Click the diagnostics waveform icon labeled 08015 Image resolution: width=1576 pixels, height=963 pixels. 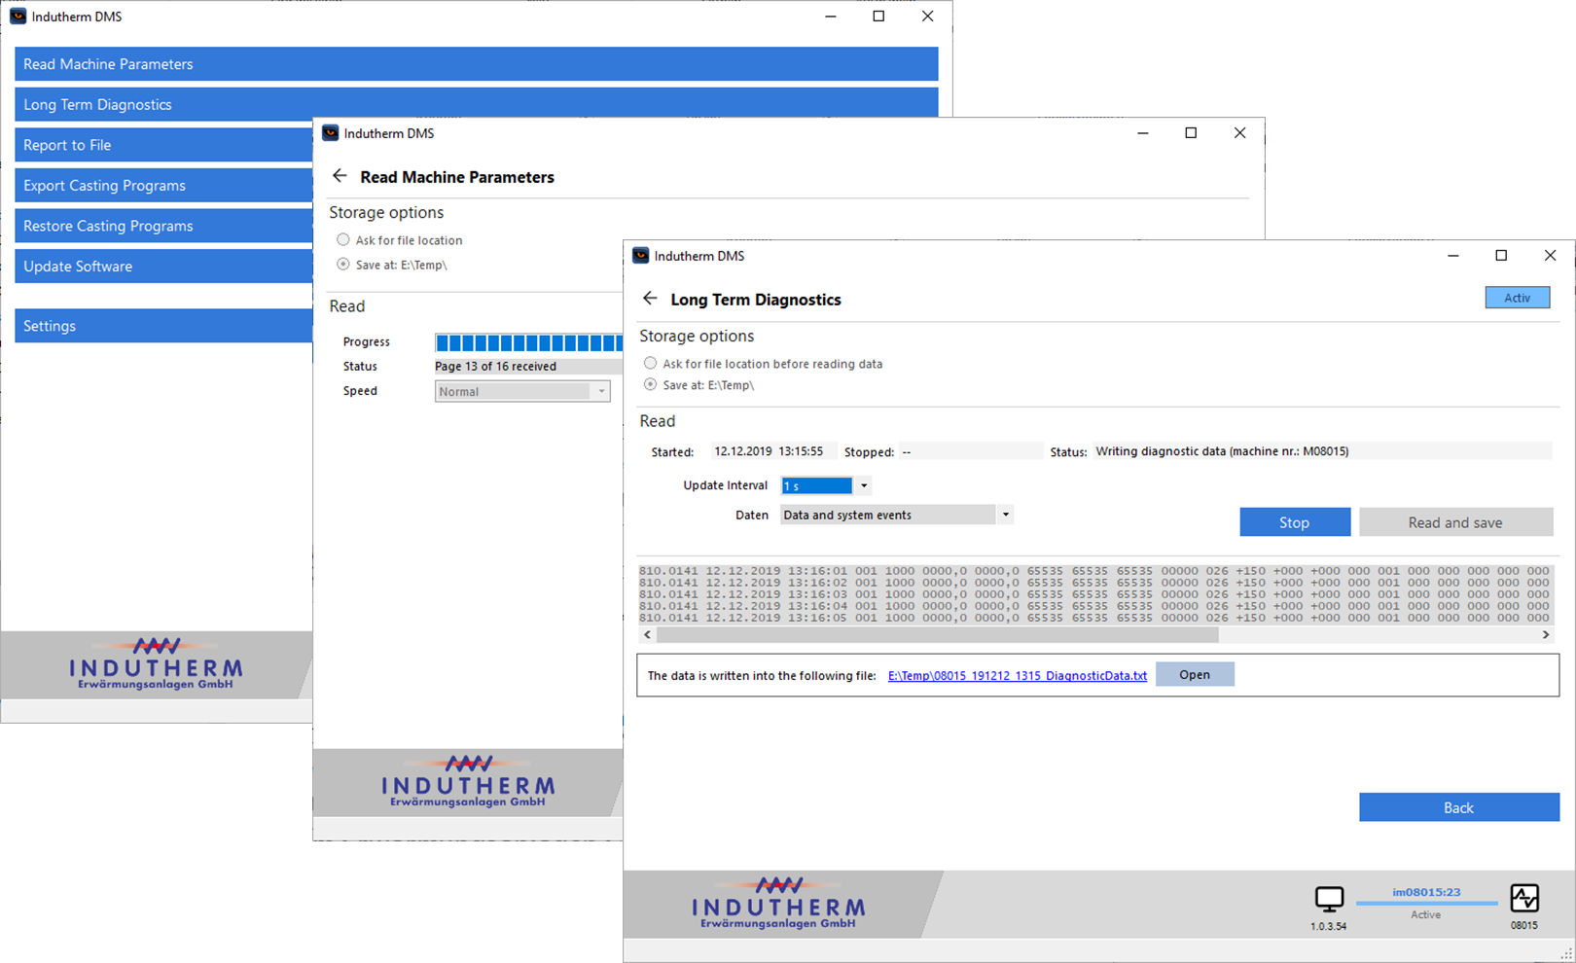[x=1523, y=898]
